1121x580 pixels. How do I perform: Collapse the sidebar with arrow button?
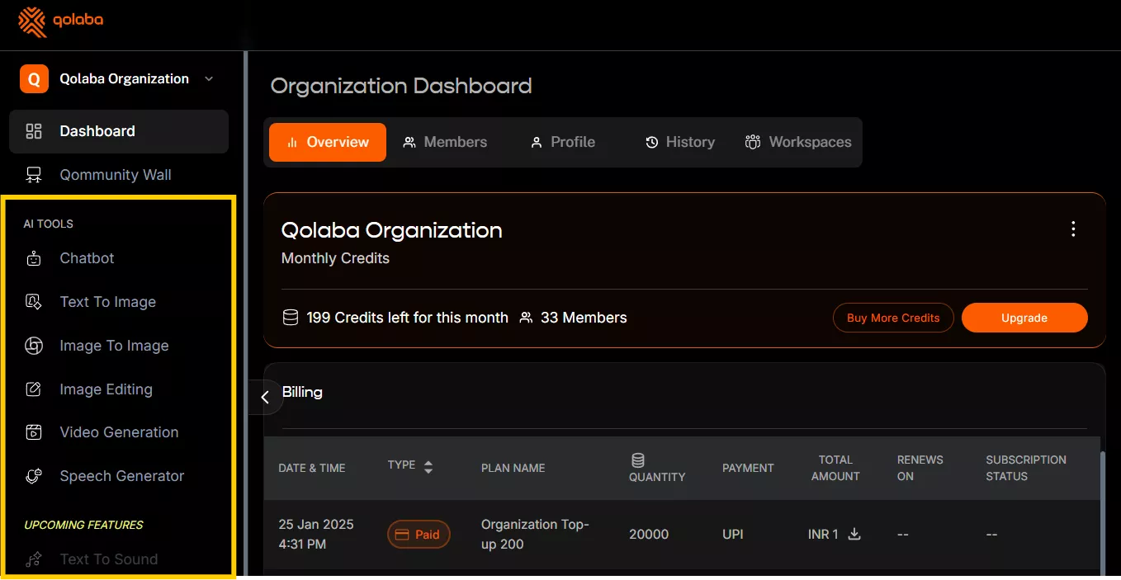265,397
